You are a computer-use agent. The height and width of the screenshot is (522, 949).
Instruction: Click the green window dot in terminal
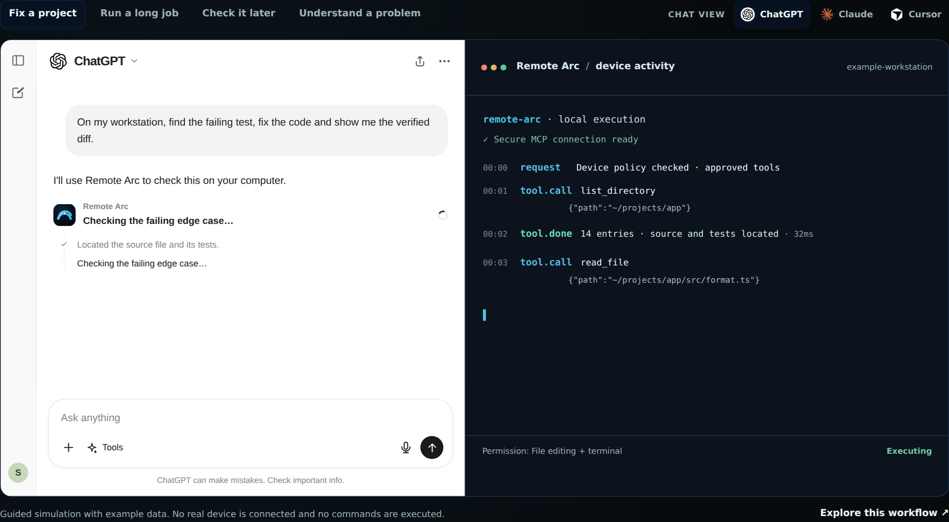[504, 67]
